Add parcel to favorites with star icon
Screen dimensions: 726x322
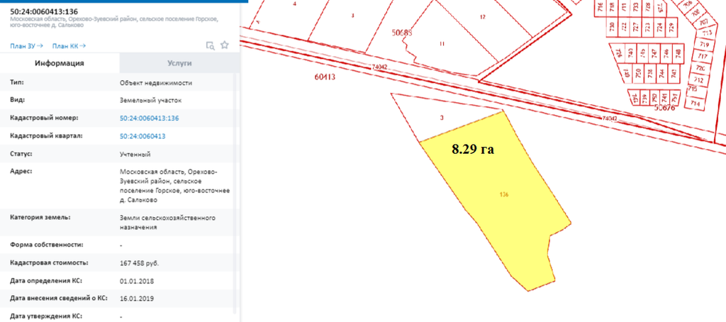pos(225,45)
